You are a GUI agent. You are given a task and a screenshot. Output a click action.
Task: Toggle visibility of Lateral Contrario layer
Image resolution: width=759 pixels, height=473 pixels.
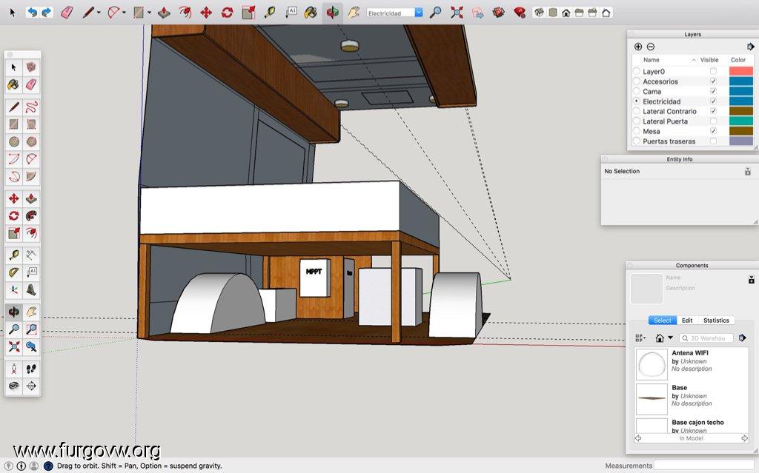pos(713,111)
